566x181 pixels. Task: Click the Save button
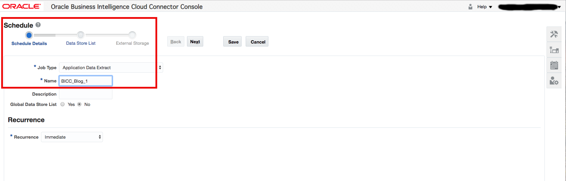coord(233,42)
